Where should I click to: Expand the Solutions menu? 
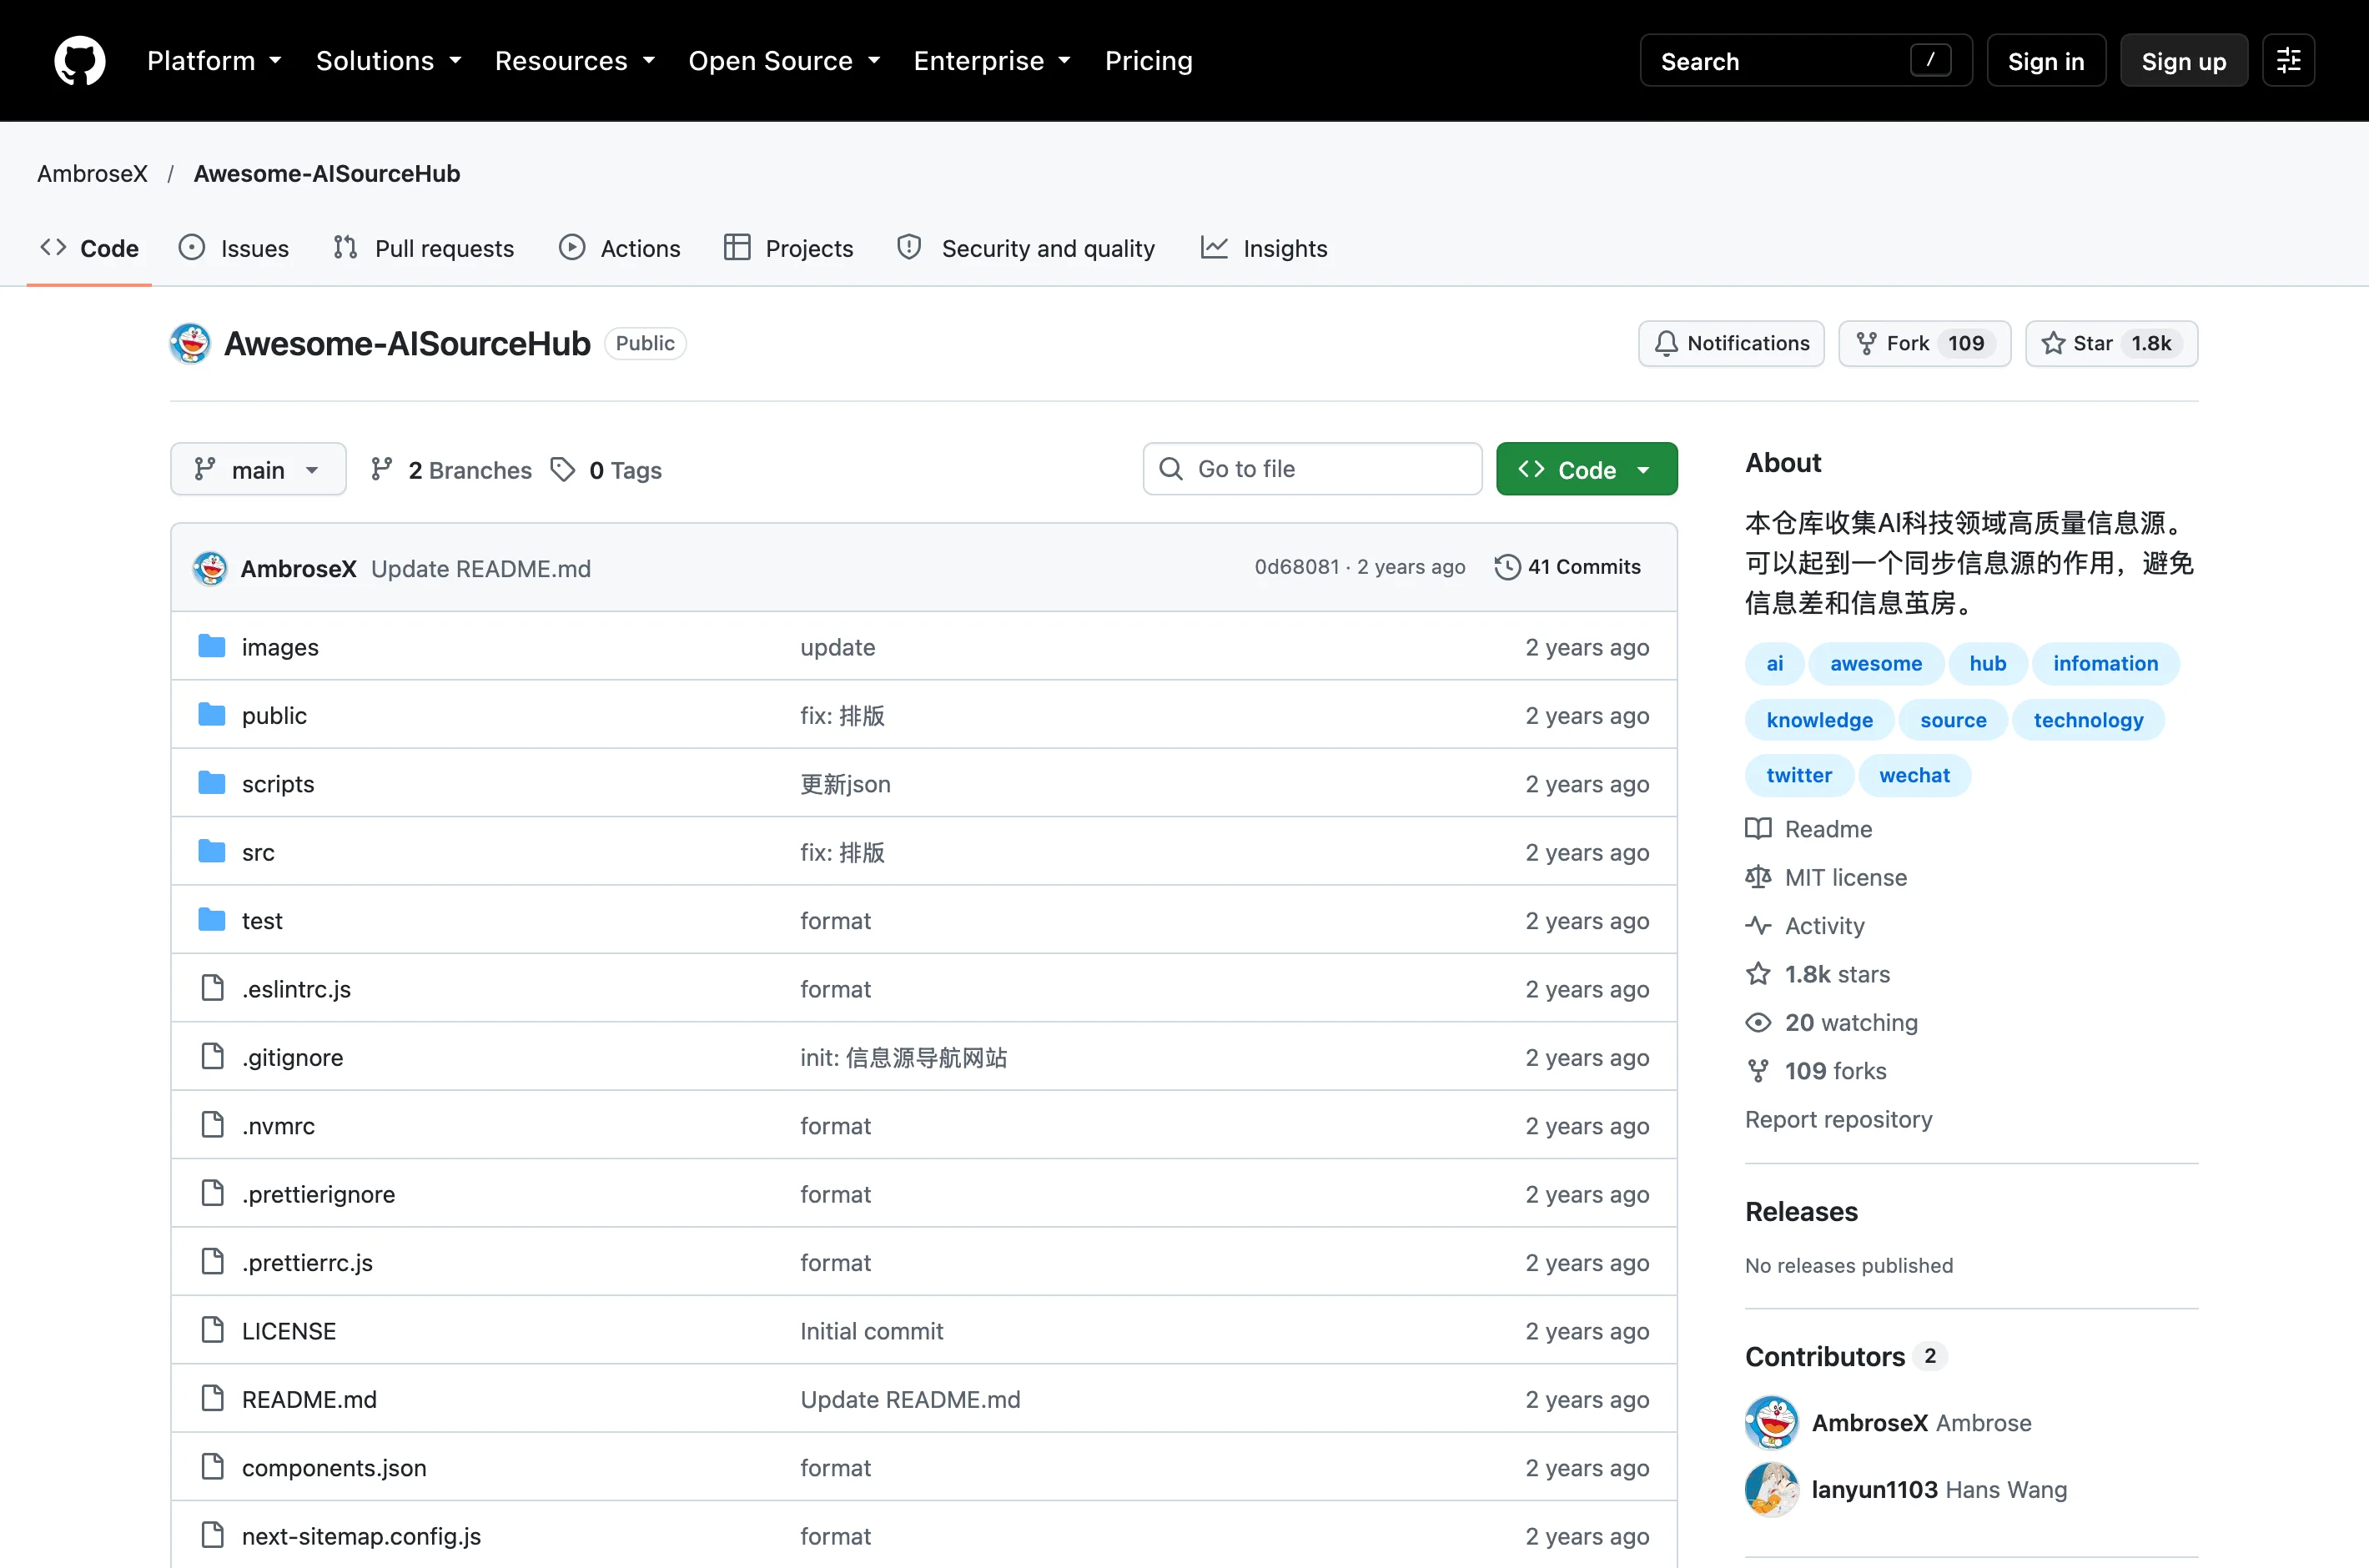(388, 61)
